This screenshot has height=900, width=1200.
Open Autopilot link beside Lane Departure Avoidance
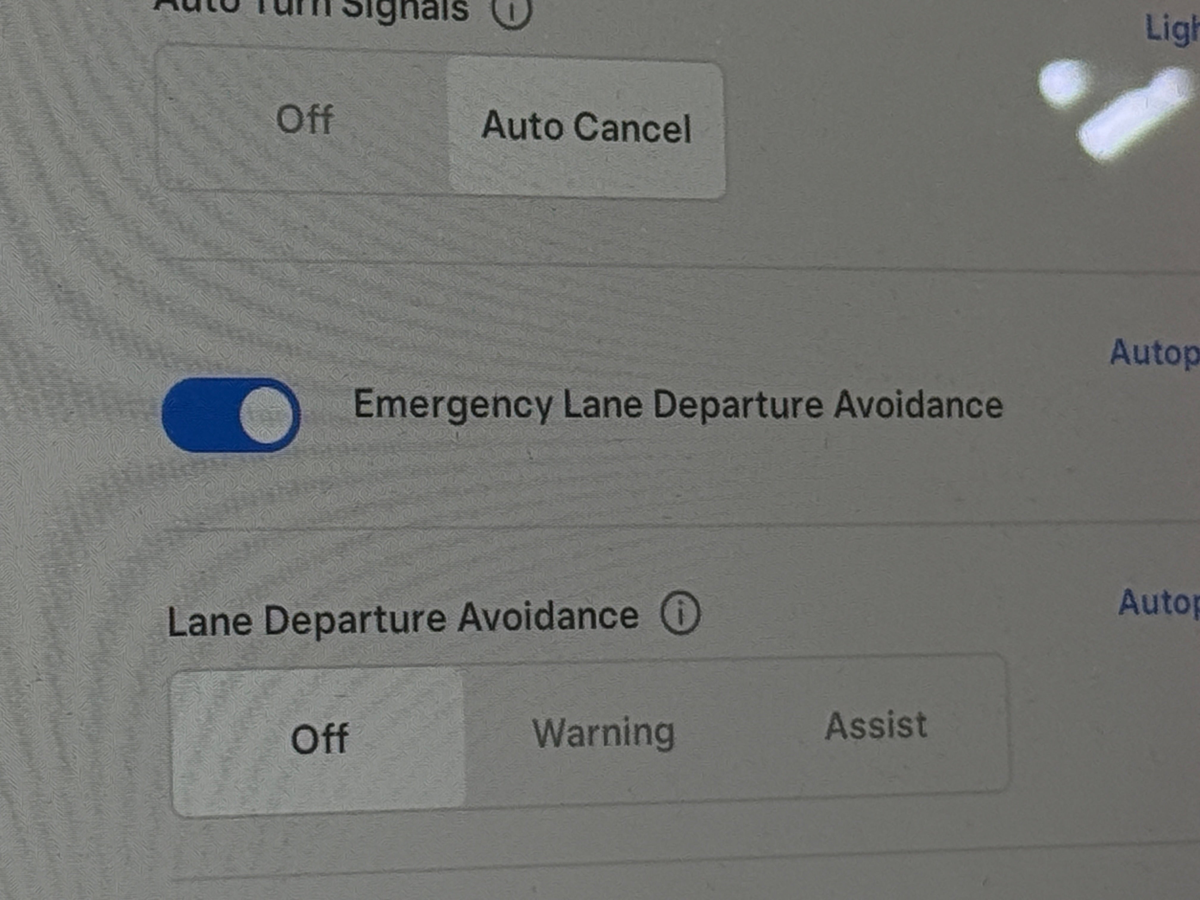point(1159,603)
